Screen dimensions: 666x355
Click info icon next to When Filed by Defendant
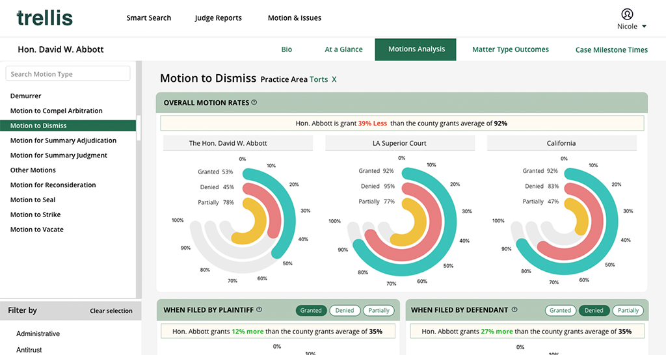coord(514,310)
